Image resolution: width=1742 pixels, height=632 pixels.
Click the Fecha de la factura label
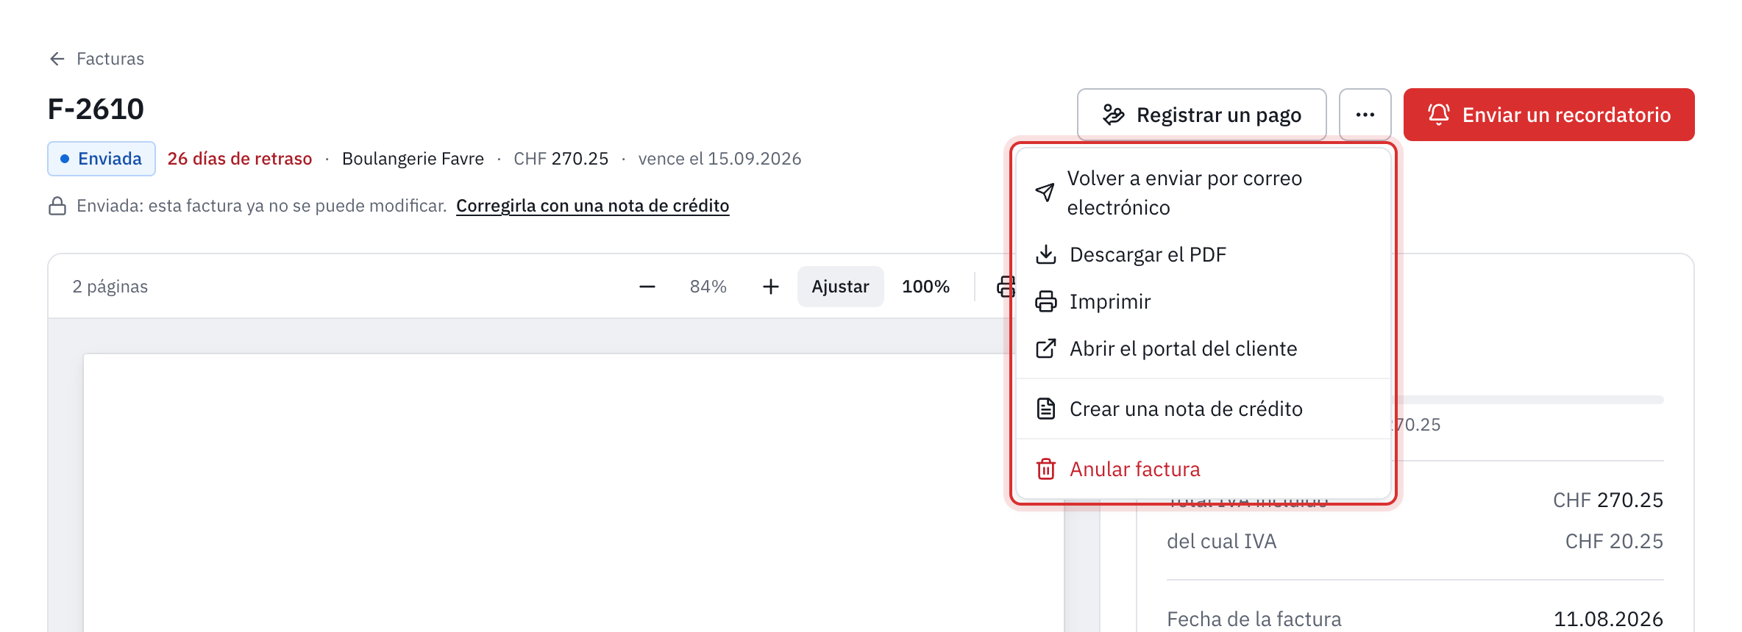point(1254,620)
